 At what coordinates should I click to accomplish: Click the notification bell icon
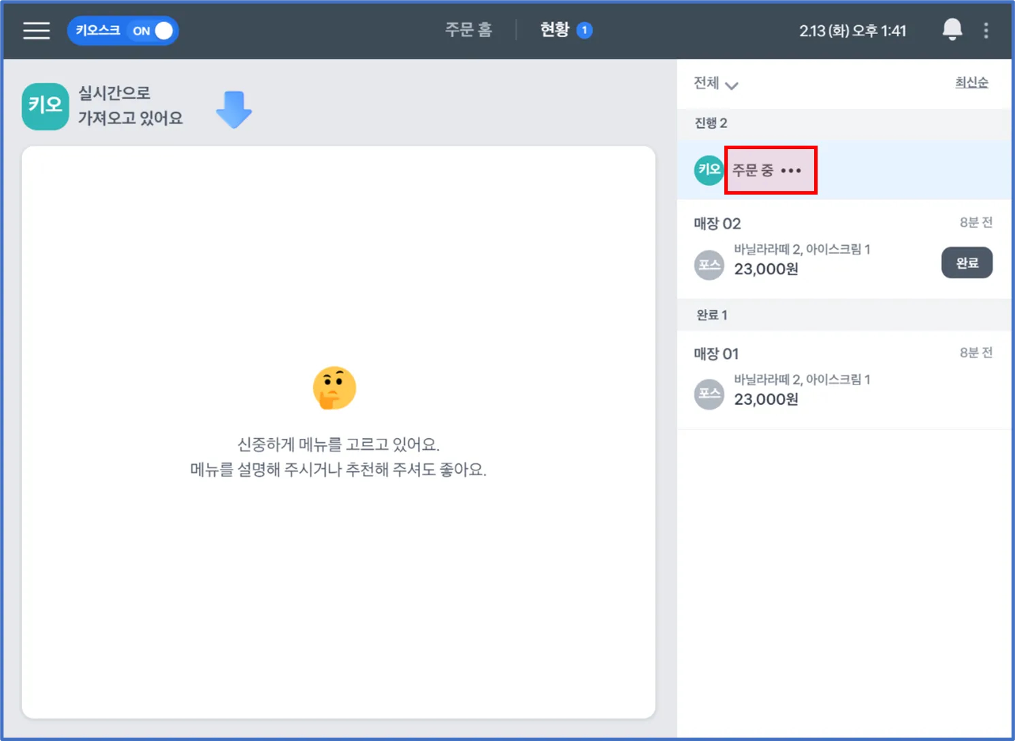952,30
